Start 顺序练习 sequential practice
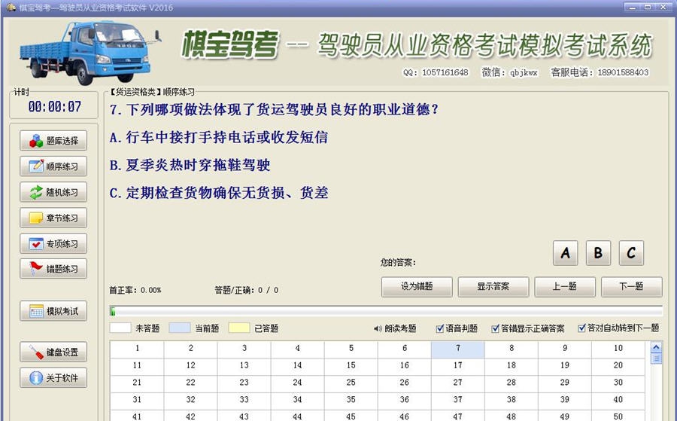The image size is (677, 421). coord(53,166)
